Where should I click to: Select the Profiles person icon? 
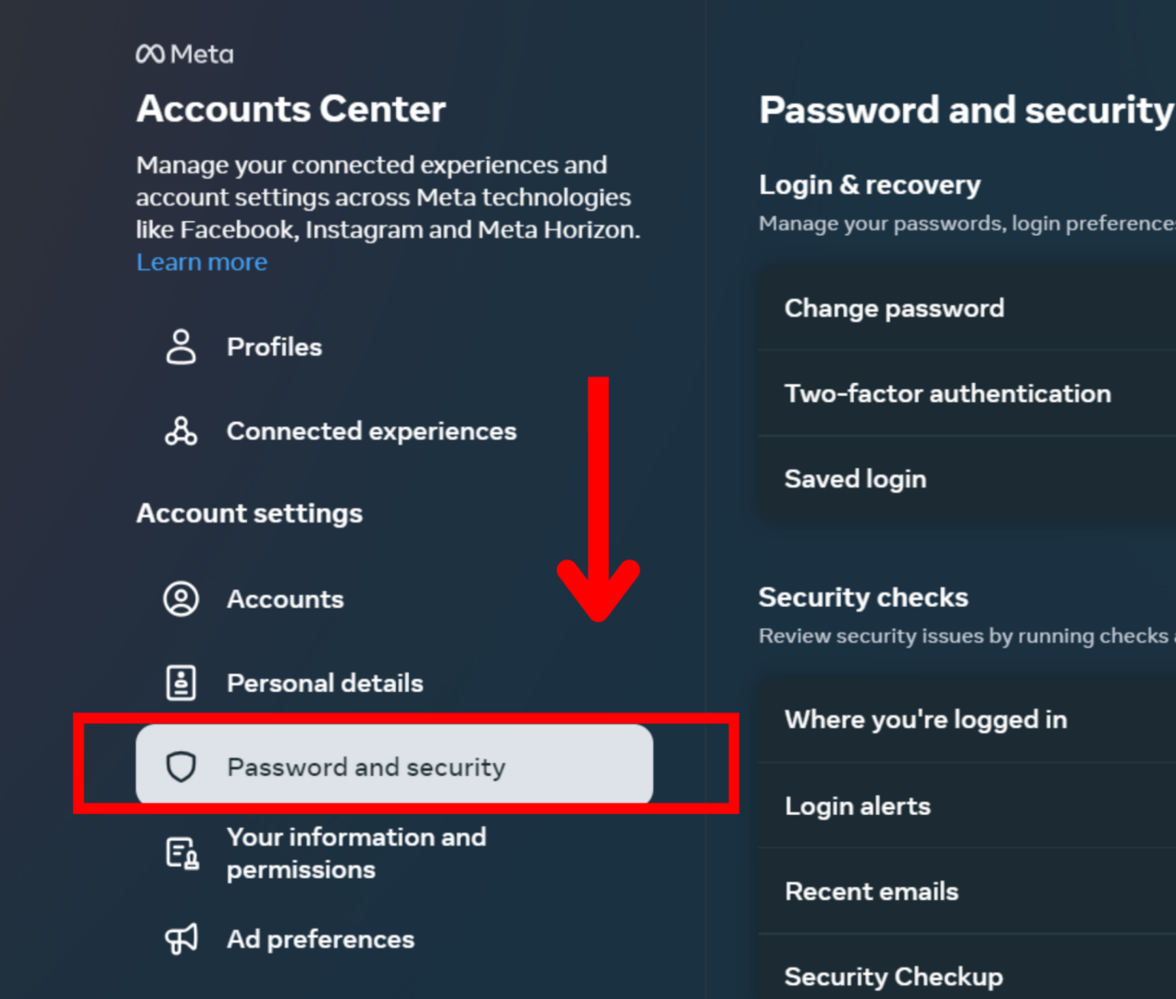click(180, 348)
